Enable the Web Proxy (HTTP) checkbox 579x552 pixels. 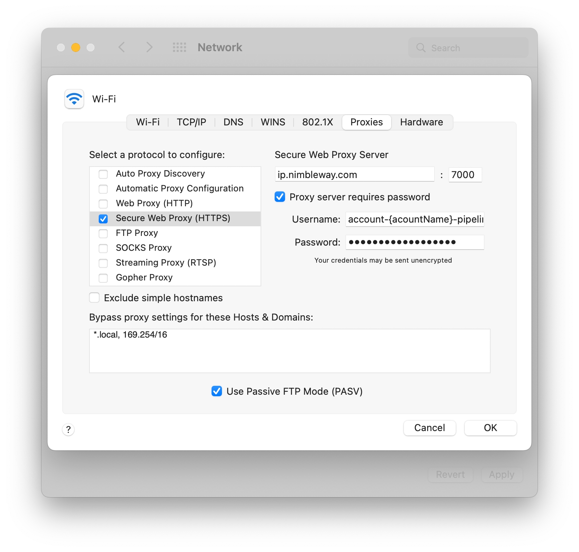point(103,204)
